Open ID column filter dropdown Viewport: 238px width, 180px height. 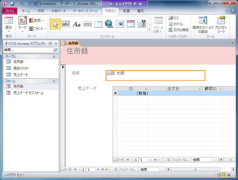click(x=146, y=89)
